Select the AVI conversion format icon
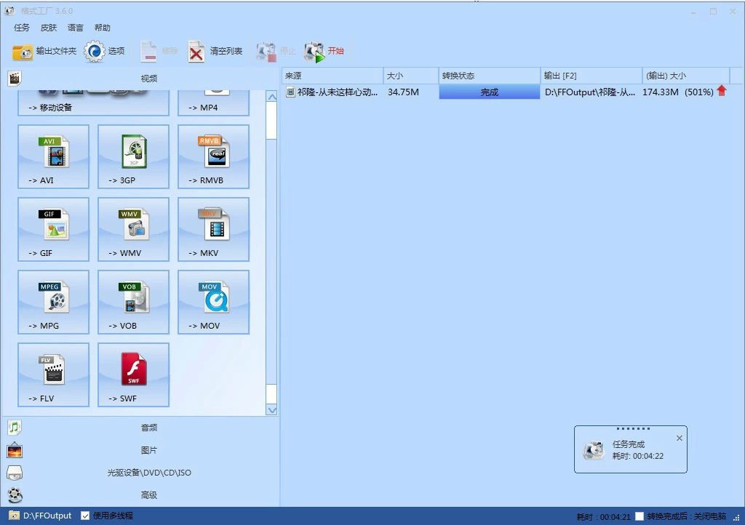This screenshot has height=525, width=745. click(x=53, y=156)
